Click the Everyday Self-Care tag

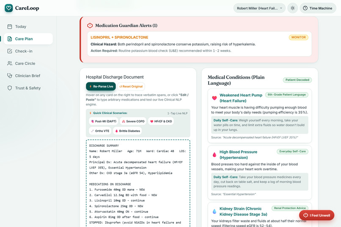tap(292, 151)
